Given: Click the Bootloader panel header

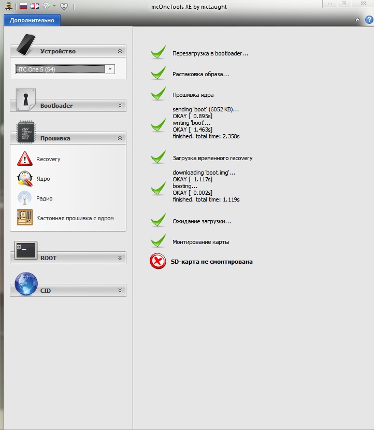Looking at the screenshot, I should point(68,106).
